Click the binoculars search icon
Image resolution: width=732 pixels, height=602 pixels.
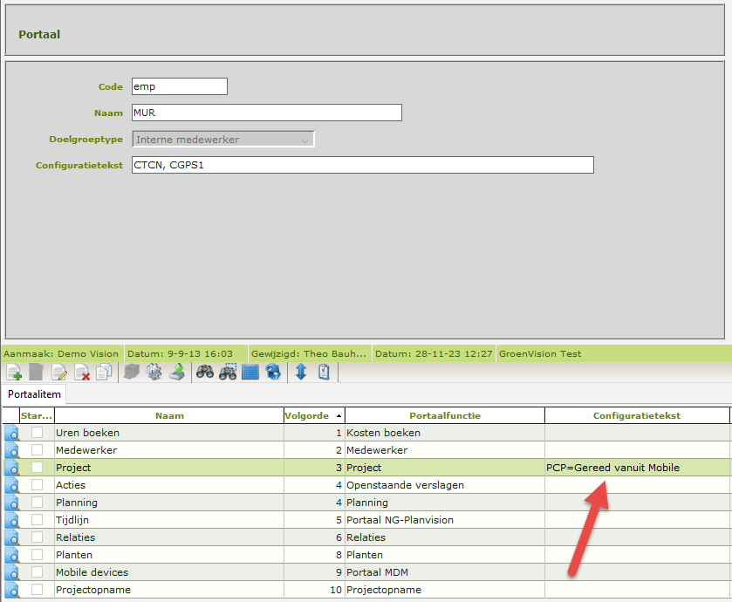coord(205,373)
